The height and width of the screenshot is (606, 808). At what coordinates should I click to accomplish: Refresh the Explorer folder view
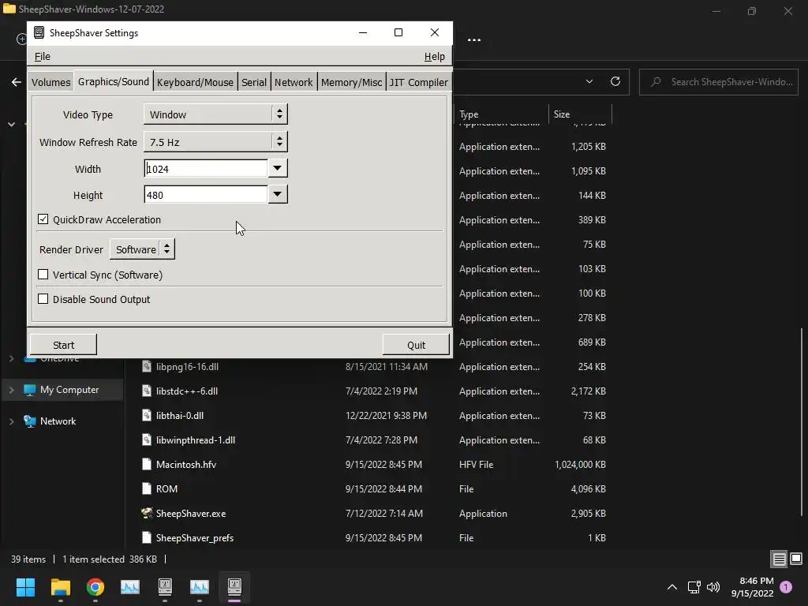[615, 81]
